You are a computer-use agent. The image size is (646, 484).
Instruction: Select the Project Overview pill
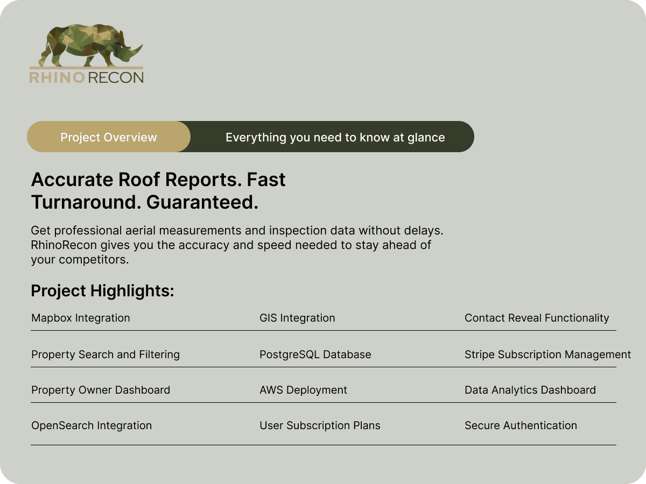109,137
